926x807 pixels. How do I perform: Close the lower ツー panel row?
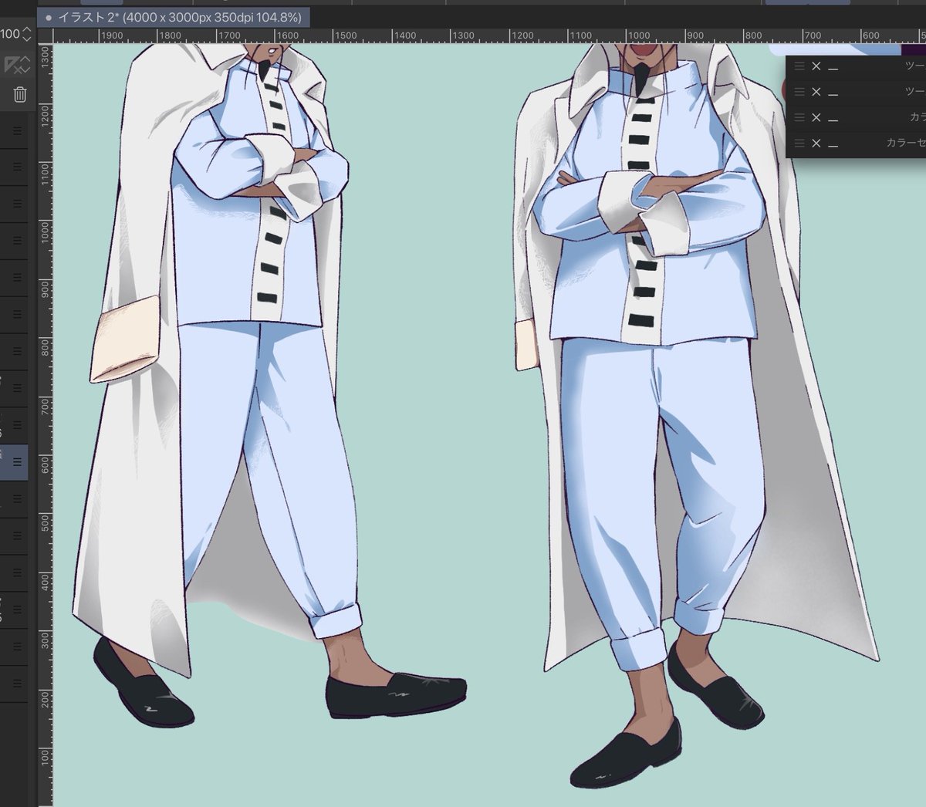tap(816, 92)
